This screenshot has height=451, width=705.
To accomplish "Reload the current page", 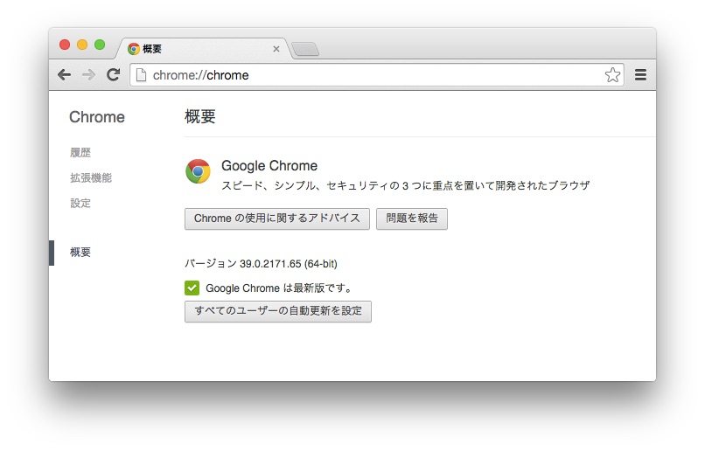I will pos(113,75).
